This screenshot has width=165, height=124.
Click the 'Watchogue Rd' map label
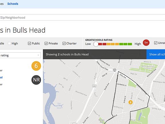pos(159,82)
